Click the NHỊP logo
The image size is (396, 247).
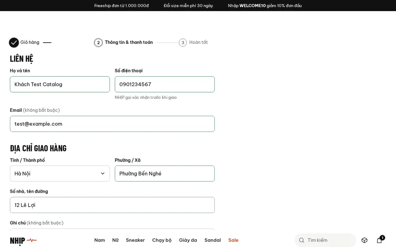23,241
